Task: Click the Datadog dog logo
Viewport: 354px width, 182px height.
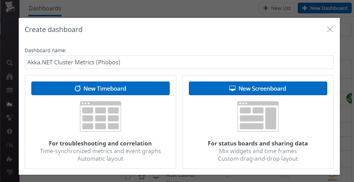Action: pos(10,6)
